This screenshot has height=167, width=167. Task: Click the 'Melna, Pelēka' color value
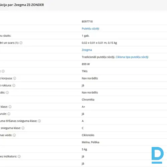(91, 142)
